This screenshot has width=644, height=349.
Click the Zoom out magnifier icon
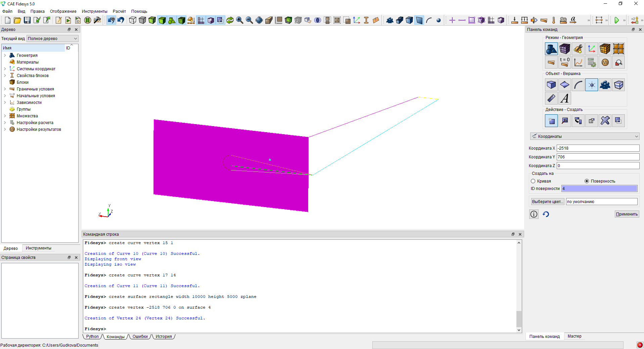coord(249,20)
